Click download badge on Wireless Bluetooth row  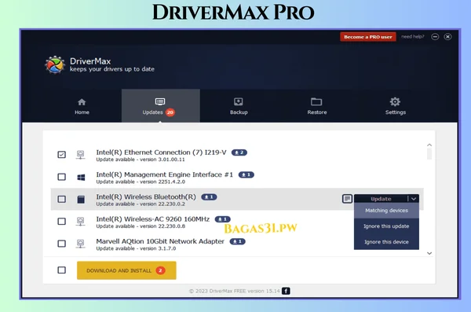[209, 197]
